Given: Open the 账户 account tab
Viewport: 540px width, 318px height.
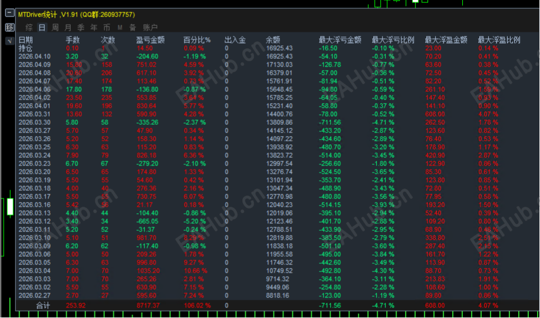Looking at the screenshot, I should point(150,28).
